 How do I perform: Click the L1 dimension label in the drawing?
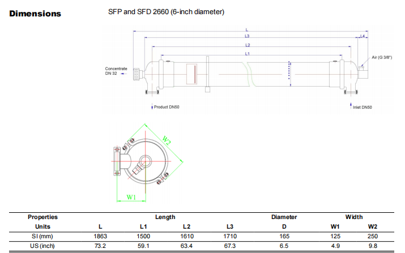pyautogui.click(x=248, y=54)
